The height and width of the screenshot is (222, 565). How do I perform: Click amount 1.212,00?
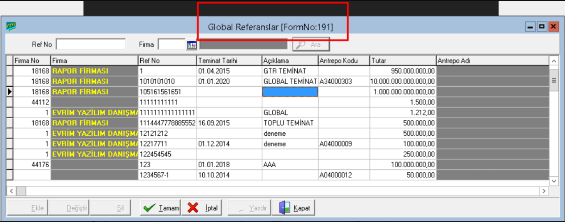click(403, 112)
